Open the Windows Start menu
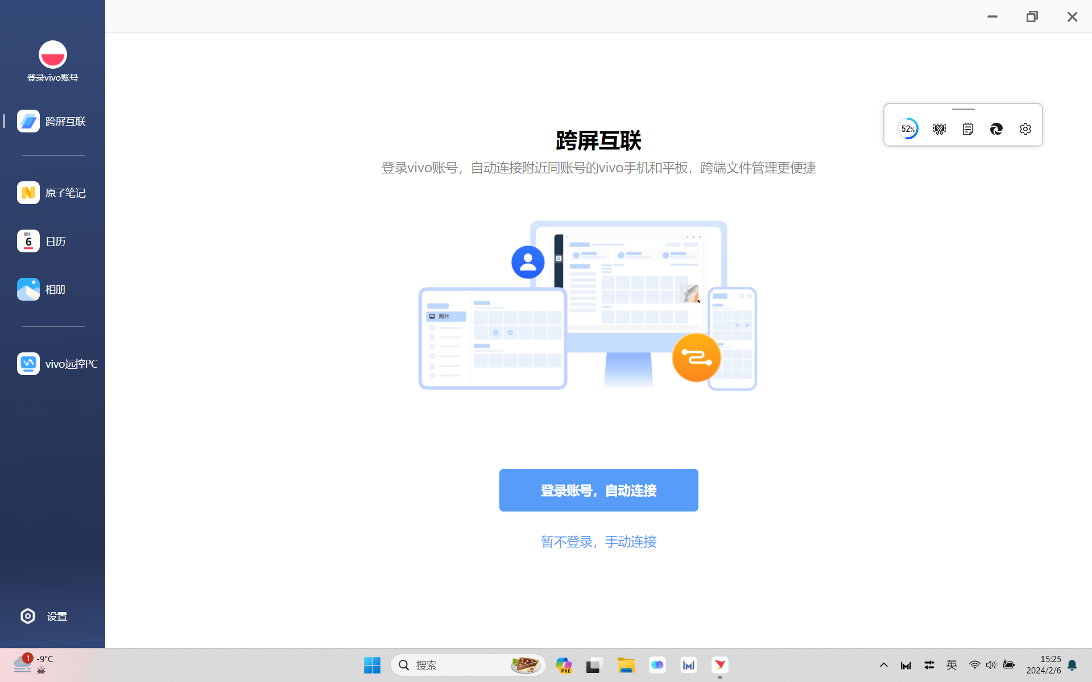1092x682 pixels. [x=372, y=665]
